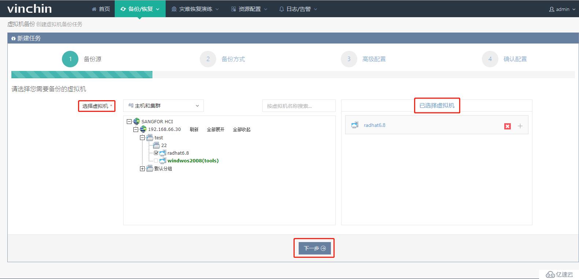Collapse the SANGFOR HCI tree node
Screen dimensions: 579x279
(129, 121)
